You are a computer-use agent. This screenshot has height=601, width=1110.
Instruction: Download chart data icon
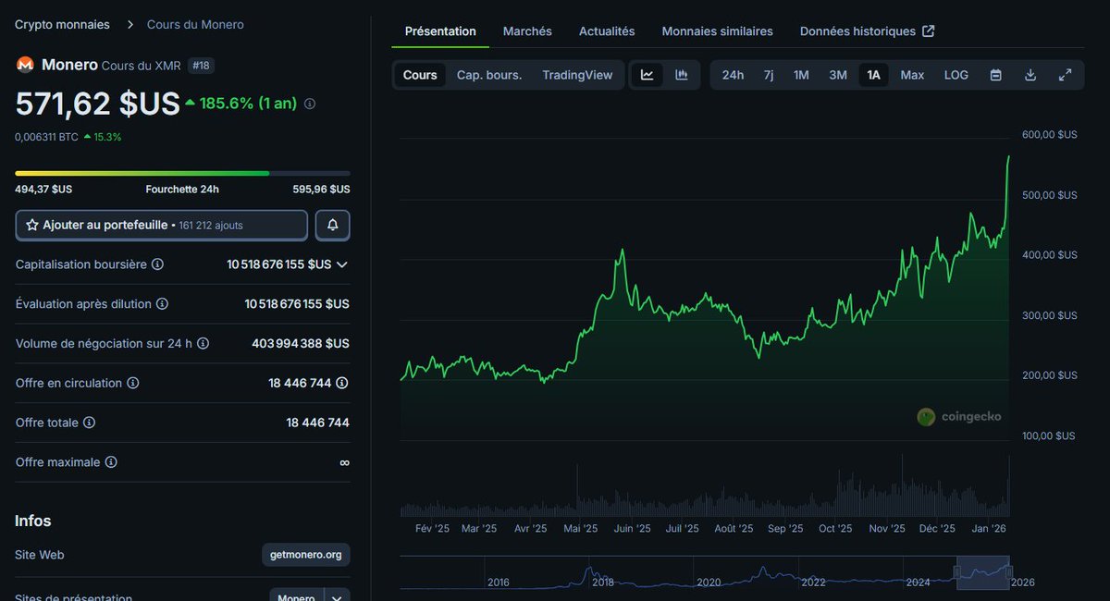1030,75
